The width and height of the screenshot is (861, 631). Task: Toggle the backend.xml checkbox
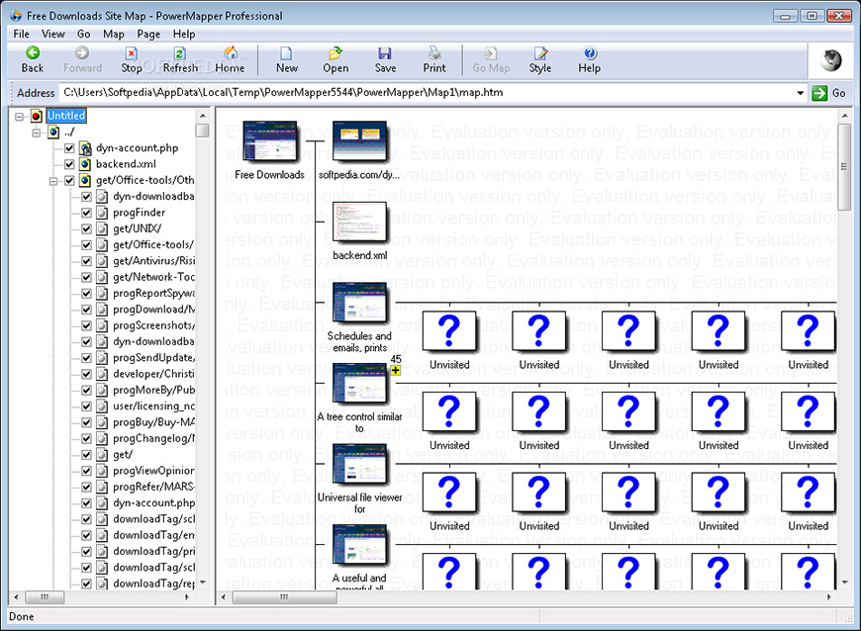point(69,164)
